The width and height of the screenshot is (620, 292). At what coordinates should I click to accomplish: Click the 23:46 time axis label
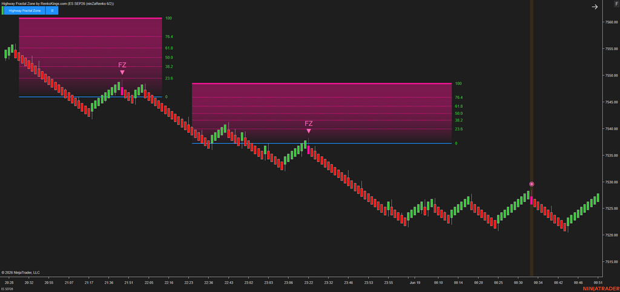coord(349,283)
